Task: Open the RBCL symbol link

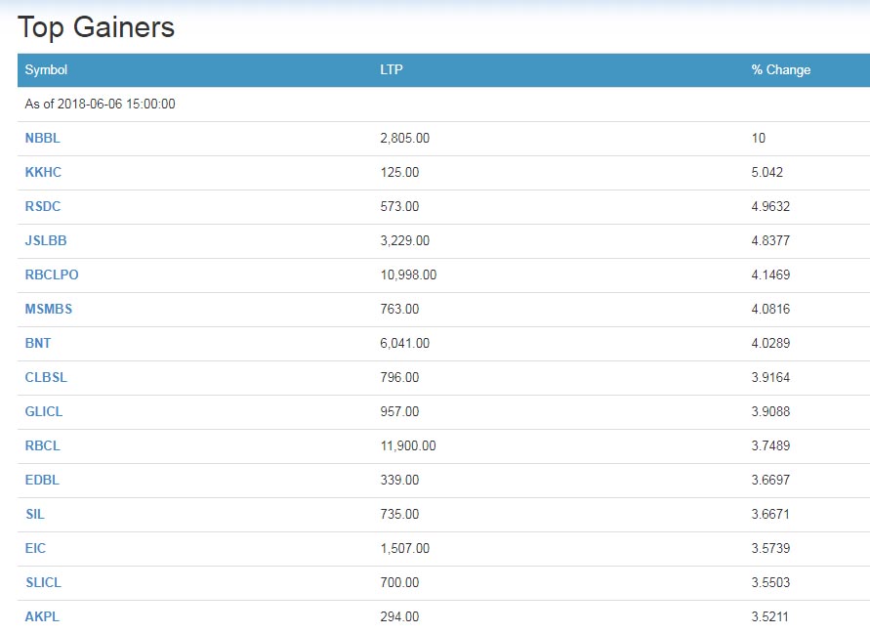Action: pyautogui.click(x=42, y=445)
